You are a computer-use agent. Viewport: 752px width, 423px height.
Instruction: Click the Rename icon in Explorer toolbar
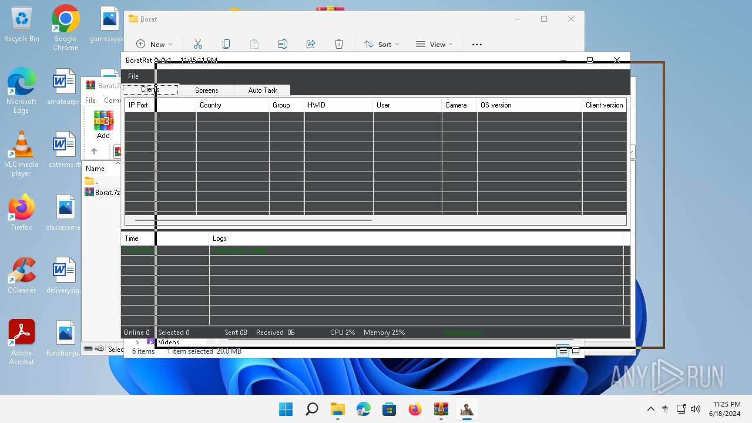pyautogui.click(x=283, y=44)
